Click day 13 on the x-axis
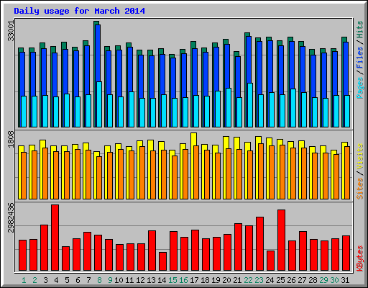The image size is (368, 288). click(x=151, y=280)
